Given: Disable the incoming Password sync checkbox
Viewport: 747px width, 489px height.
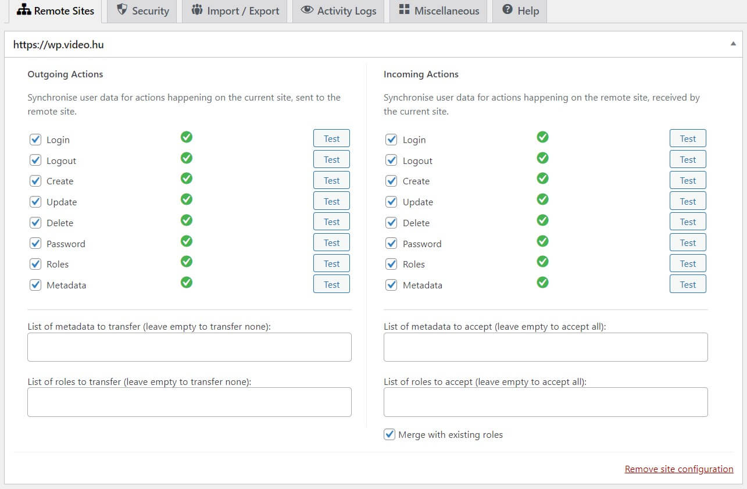Looking at the screenshot, I should (391, 244).
